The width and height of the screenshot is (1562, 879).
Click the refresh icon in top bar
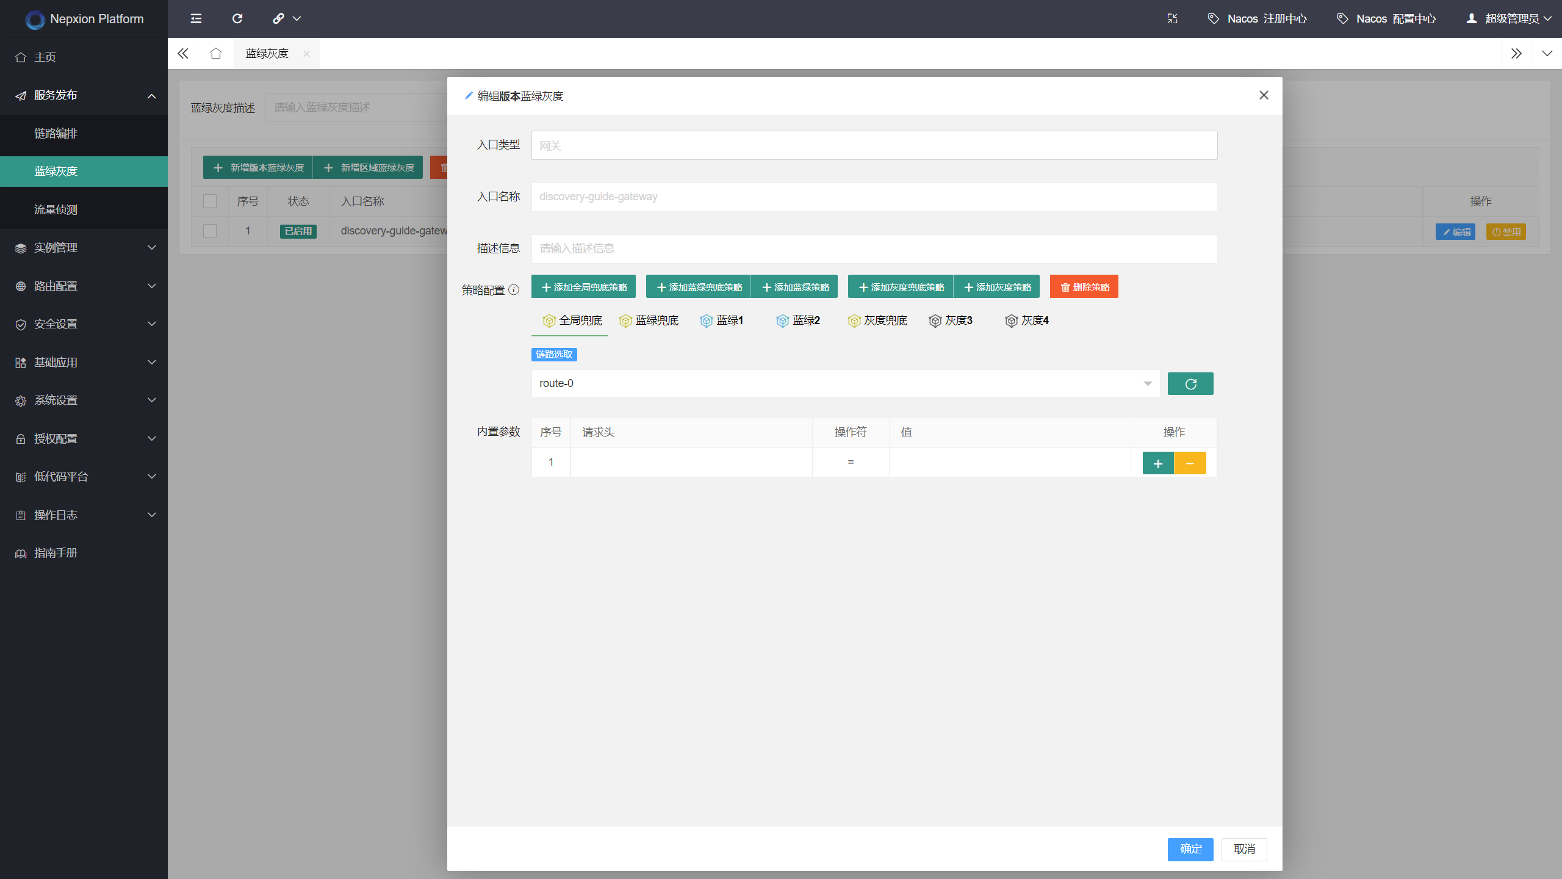click(237, 18)
